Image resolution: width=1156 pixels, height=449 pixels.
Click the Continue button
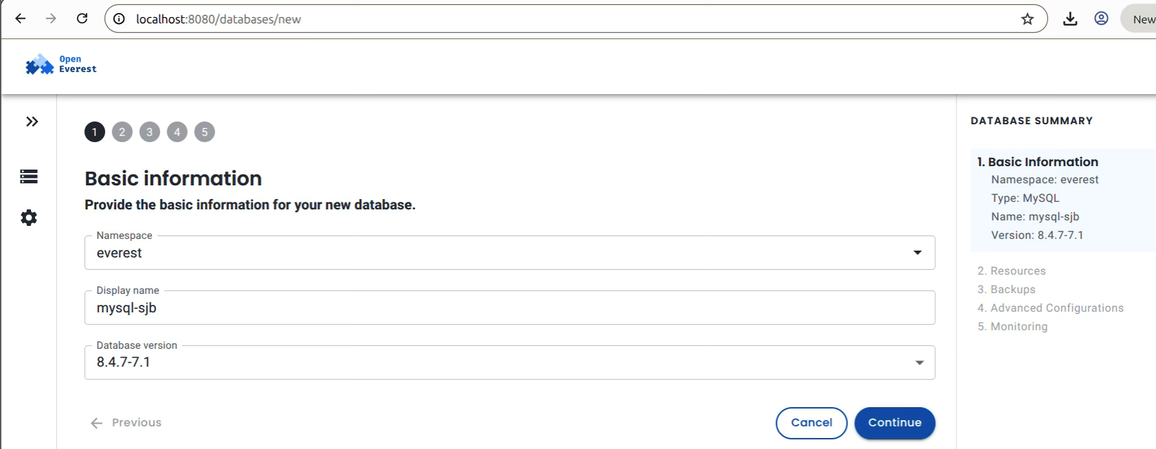pyautogui.click(x=895, y=423)
